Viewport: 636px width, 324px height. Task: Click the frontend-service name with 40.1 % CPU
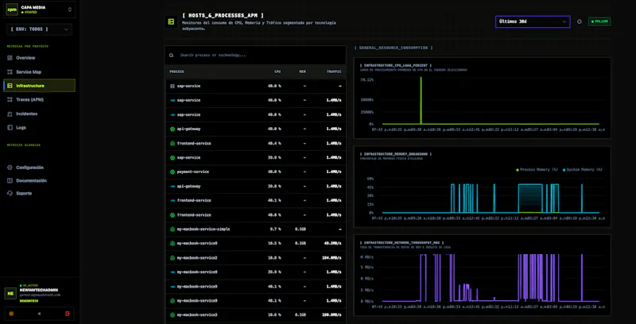click(x=194, y=200)
